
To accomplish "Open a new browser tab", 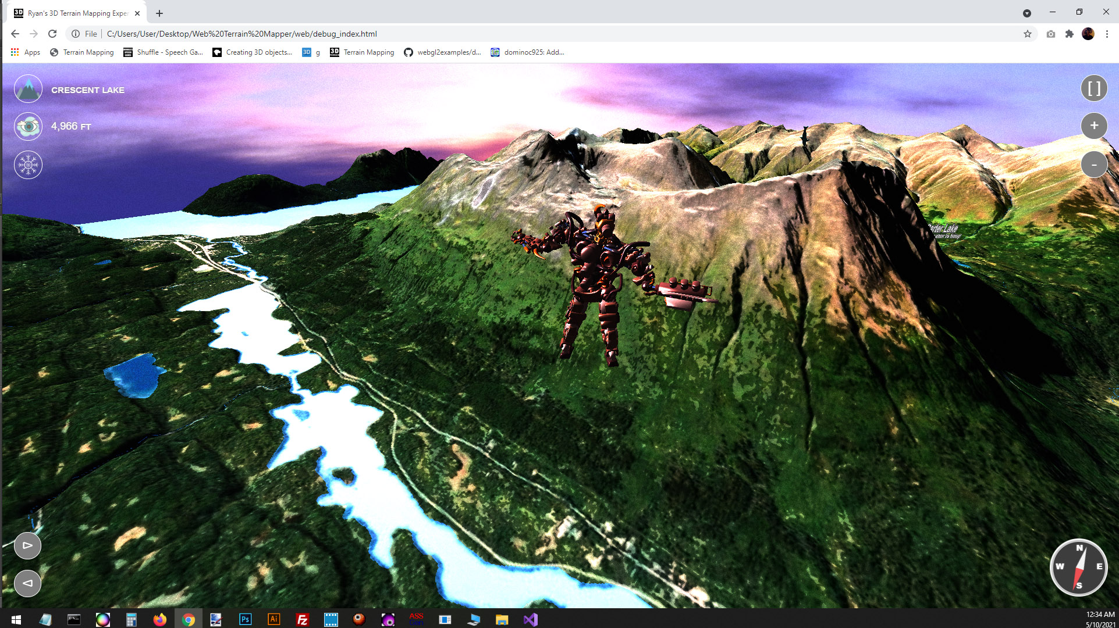I will 159,13.
